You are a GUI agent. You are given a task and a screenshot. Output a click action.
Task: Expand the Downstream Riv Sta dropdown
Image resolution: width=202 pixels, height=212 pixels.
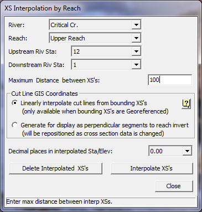point(136,65)
